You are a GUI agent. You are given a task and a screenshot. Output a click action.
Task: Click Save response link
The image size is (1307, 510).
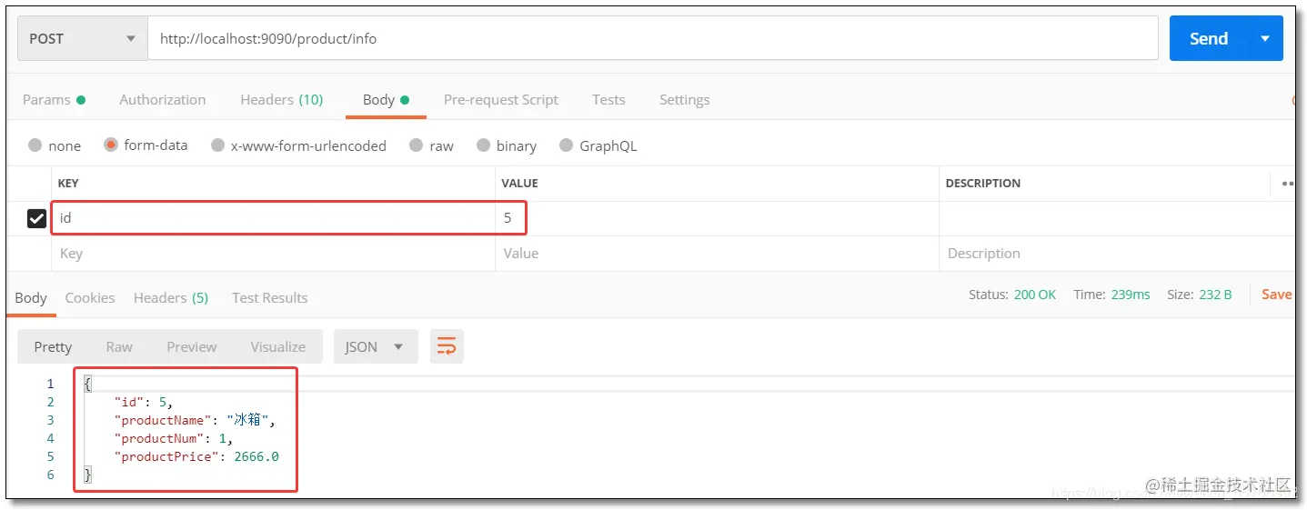click(x=1277, y=294)
